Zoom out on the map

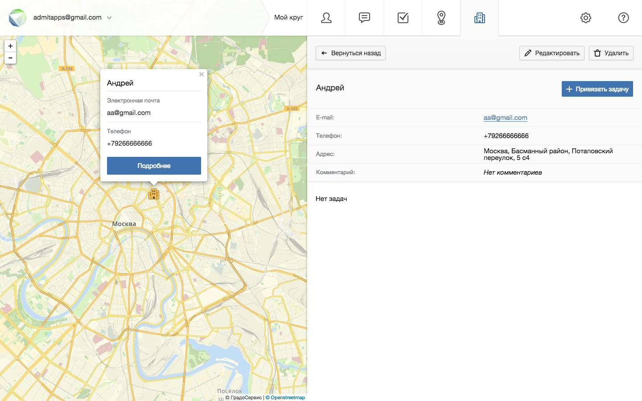(x=10, y=58)
